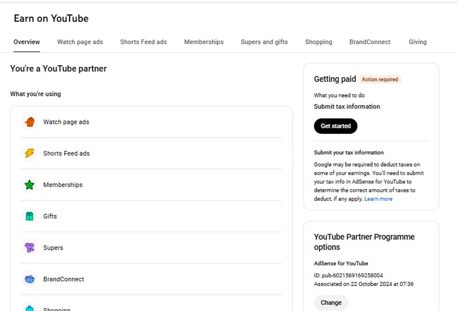
Task: Click the Supers purple heart icon
Action: point(29,248)
